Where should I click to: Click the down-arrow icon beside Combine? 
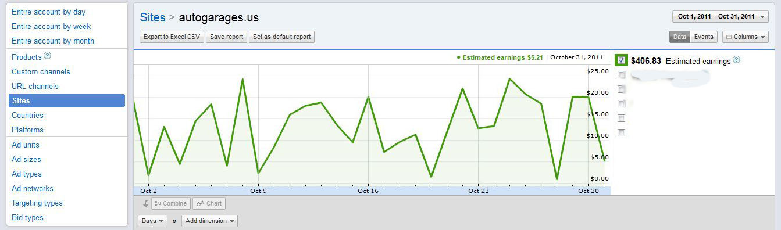point(145,203)
